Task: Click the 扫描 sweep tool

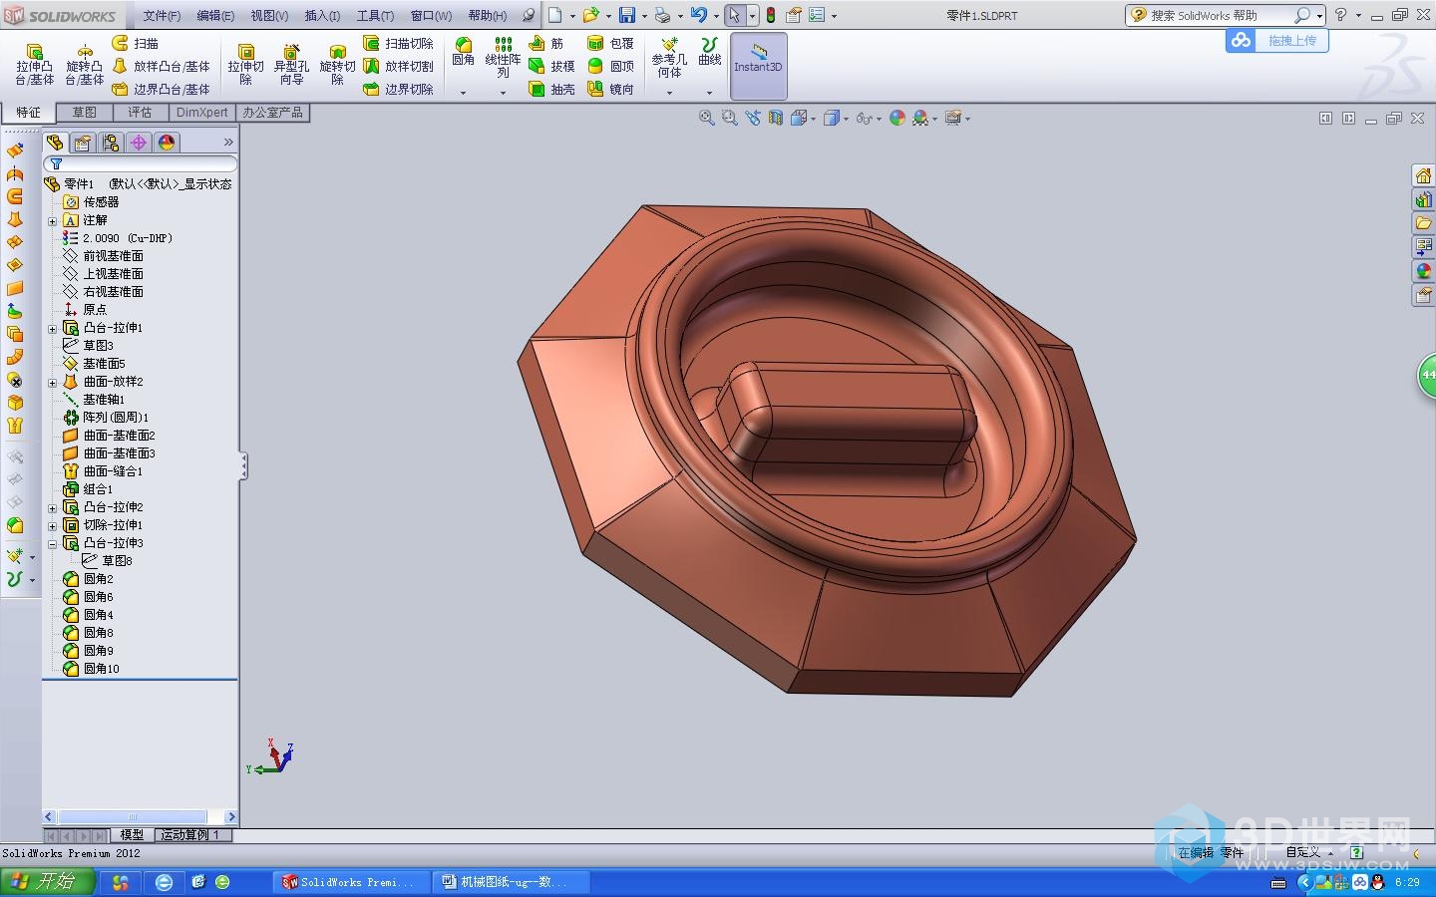Action: click(x=136, y=43)
